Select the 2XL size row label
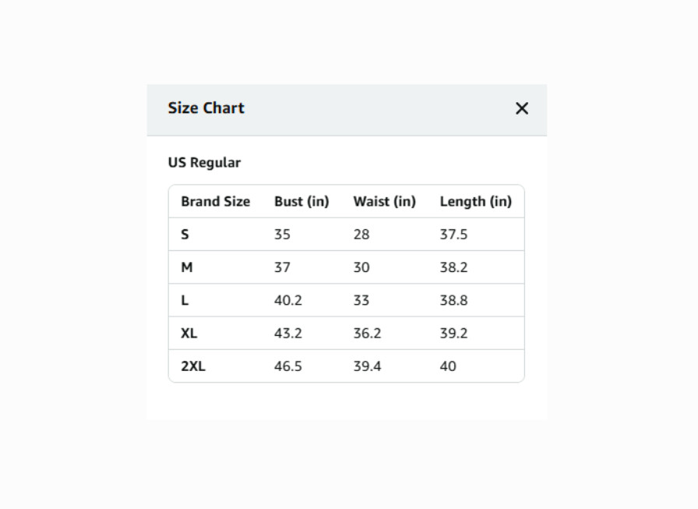 coord(192,366)
